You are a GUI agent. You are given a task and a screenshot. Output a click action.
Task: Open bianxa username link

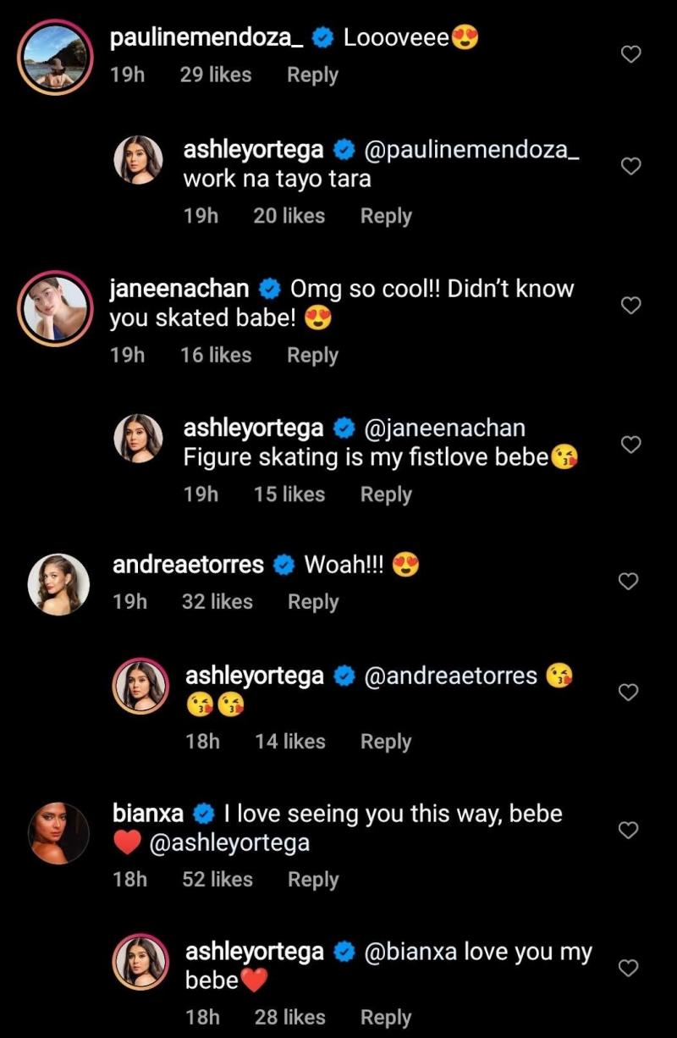(x=148, y=814)
